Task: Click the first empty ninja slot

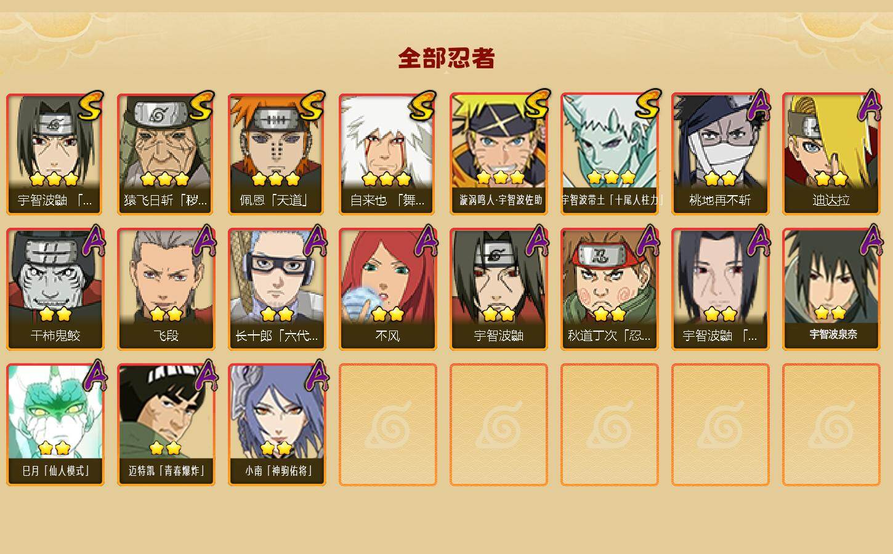Action: [387, 425]
